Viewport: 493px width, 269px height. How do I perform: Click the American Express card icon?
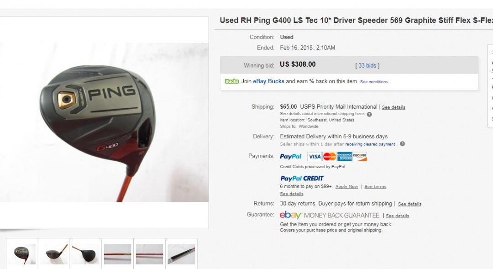(x=345, y=156)
